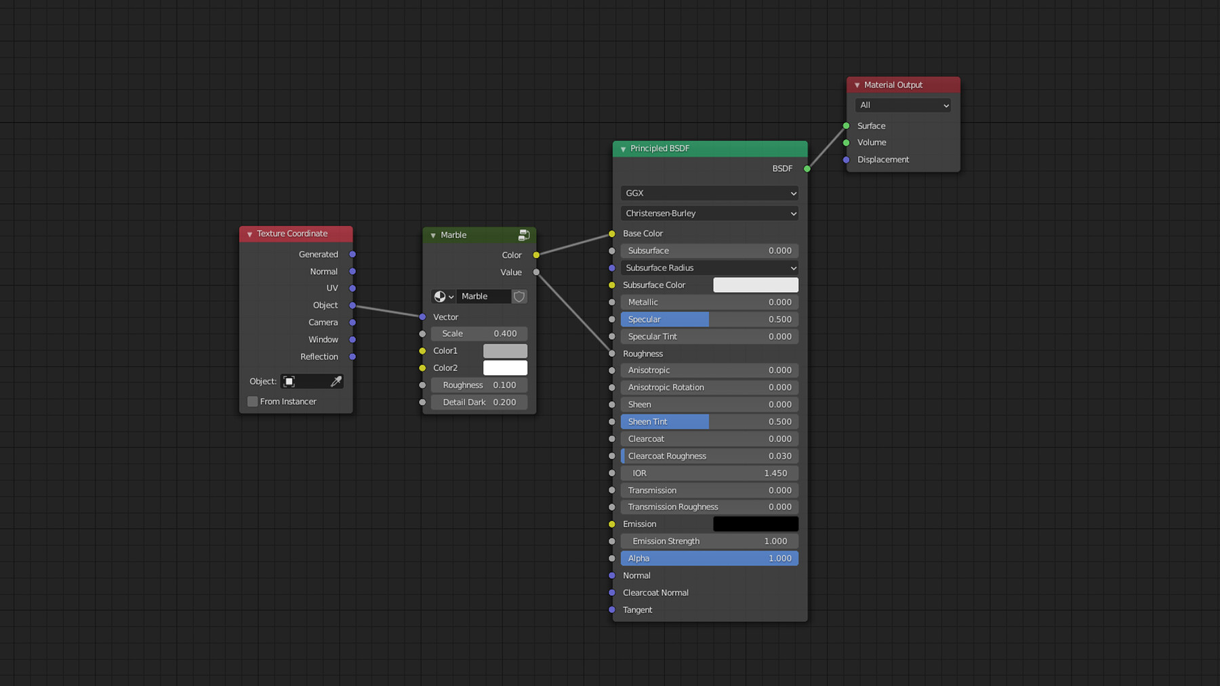The width and height of the screenshot is (1220, 686).
Task: Click the Object selector icon in Texture Coordinate node
Action: coord(290,381)
